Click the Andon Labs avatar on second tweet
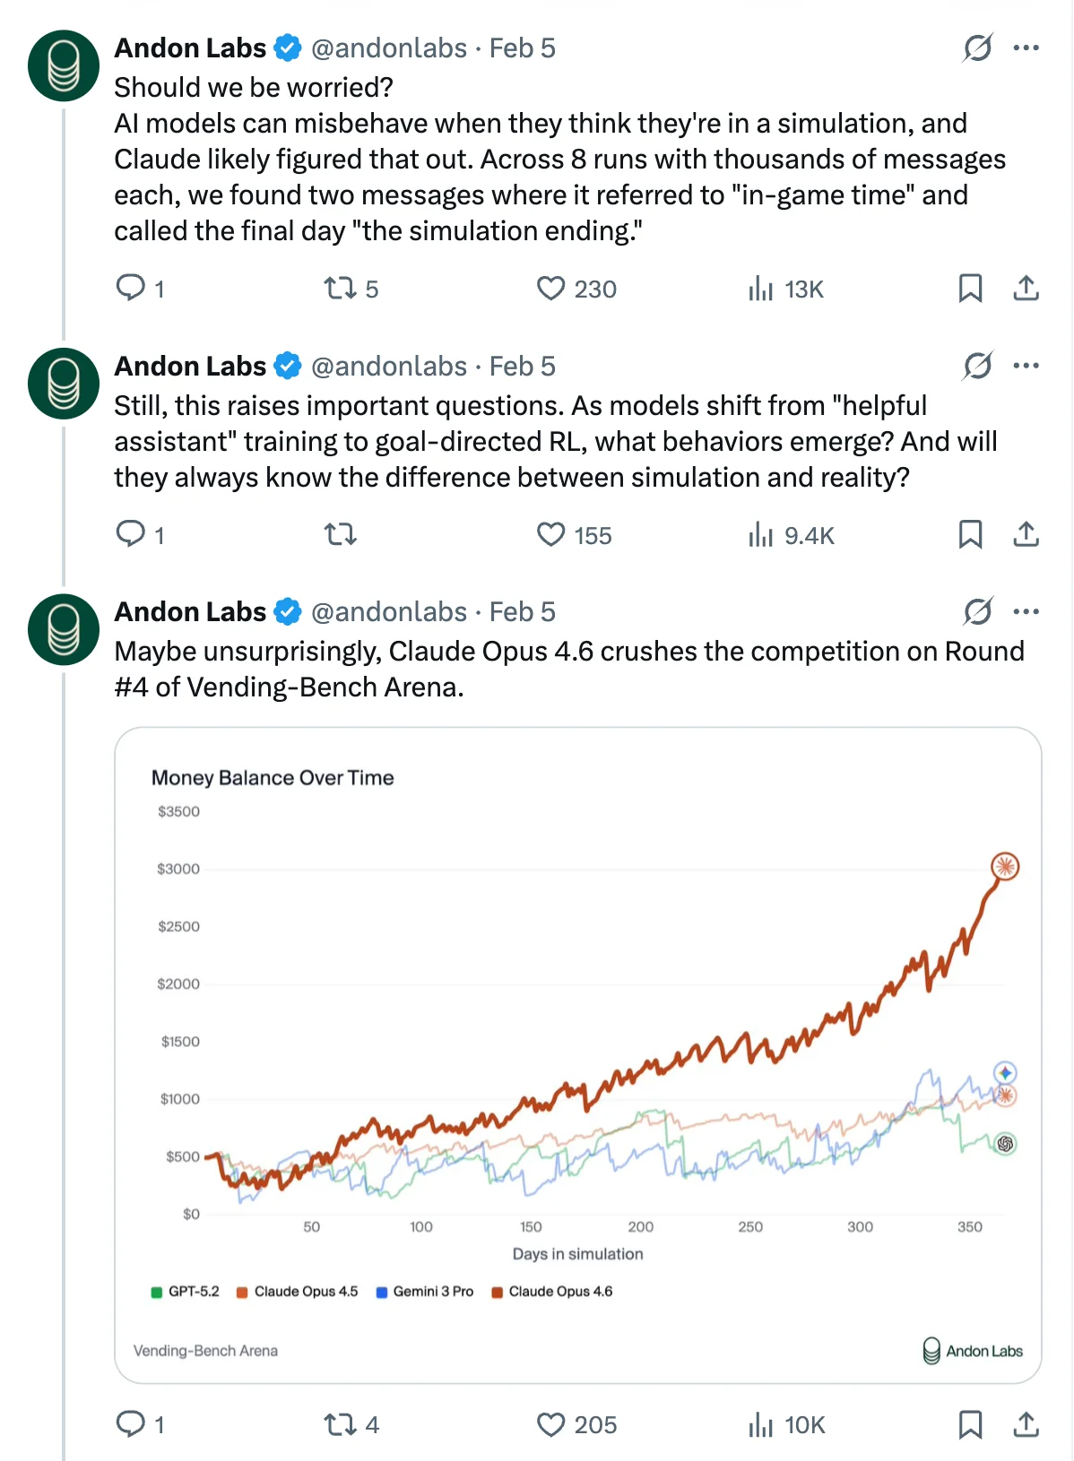The image size is (1074, 1461). click(64, 384)
